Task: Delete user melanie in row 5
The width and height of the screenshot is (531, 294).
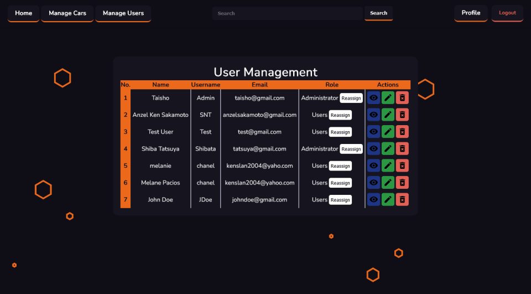Action: coord(402,166)
